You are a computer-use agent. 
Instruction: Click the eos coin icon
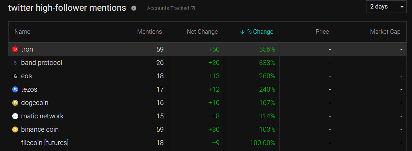tap(15, 76)
